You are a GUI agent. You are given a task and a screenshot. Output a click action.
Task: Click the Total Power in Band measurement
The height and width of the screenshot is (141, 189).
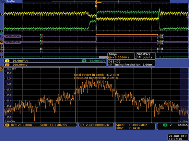(x=96, y=75)
